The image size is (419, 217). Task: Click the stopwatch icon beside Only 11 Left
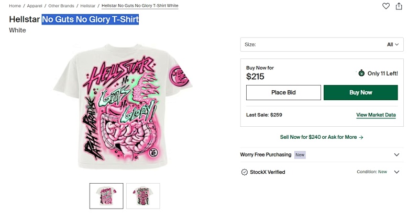click(x=361, y=73)
